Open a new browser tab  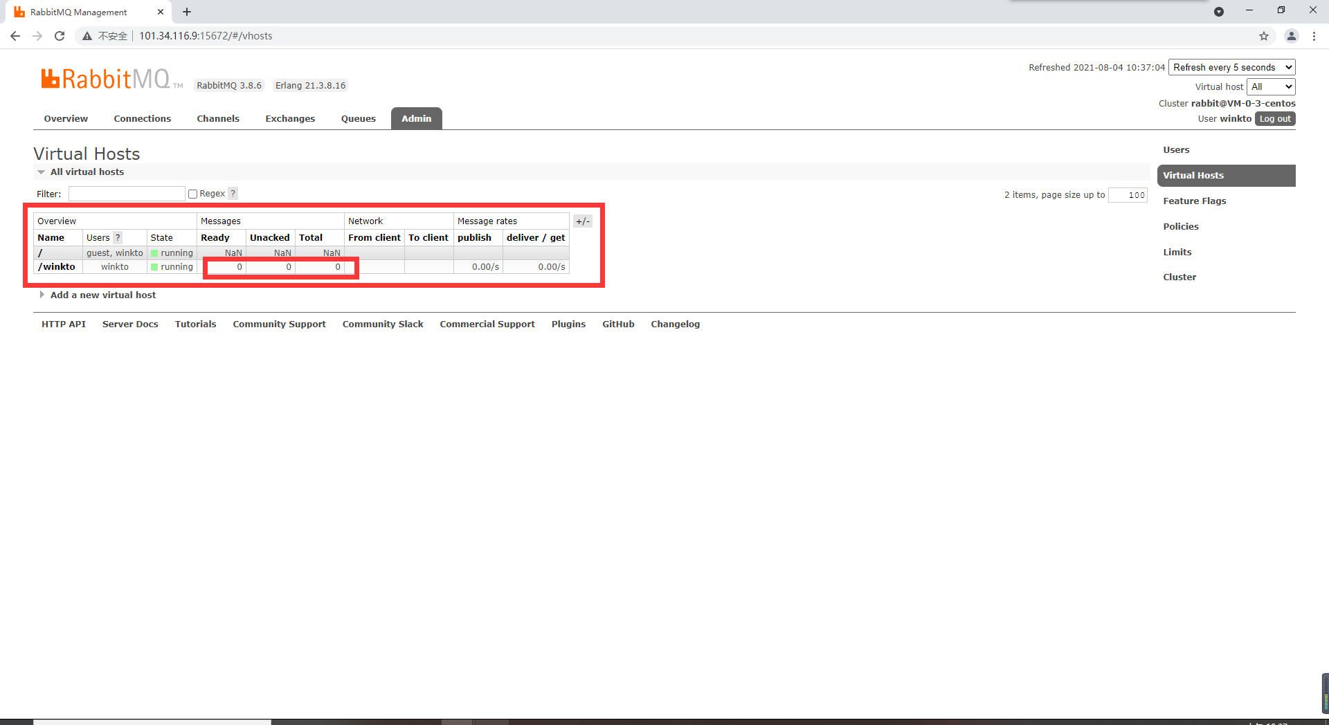pos(187,12)
